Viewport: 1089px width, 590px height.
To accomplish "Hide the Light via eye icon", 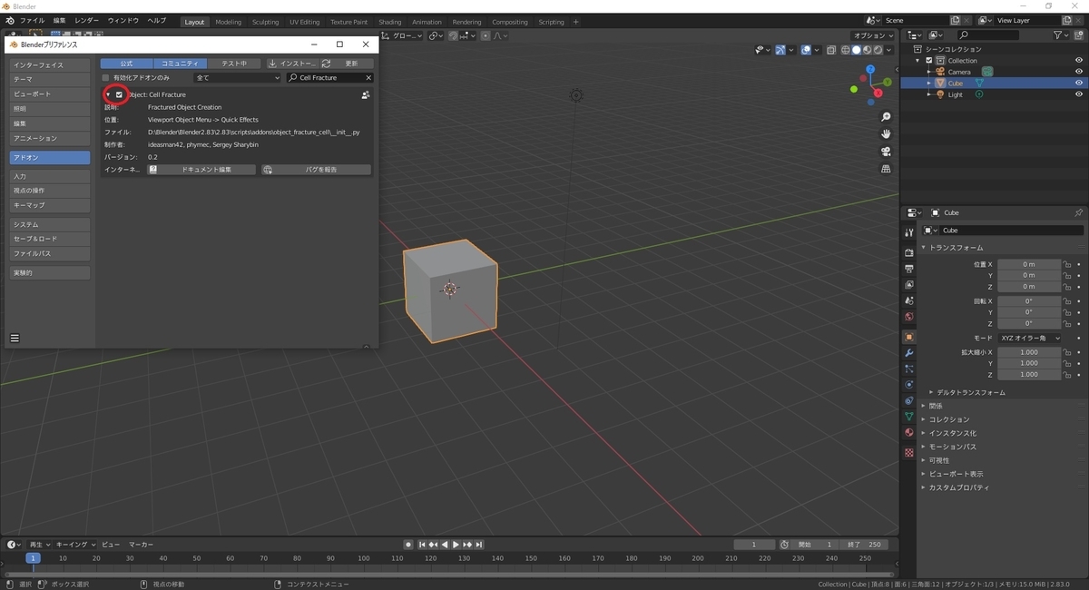I will (1079, 94).
